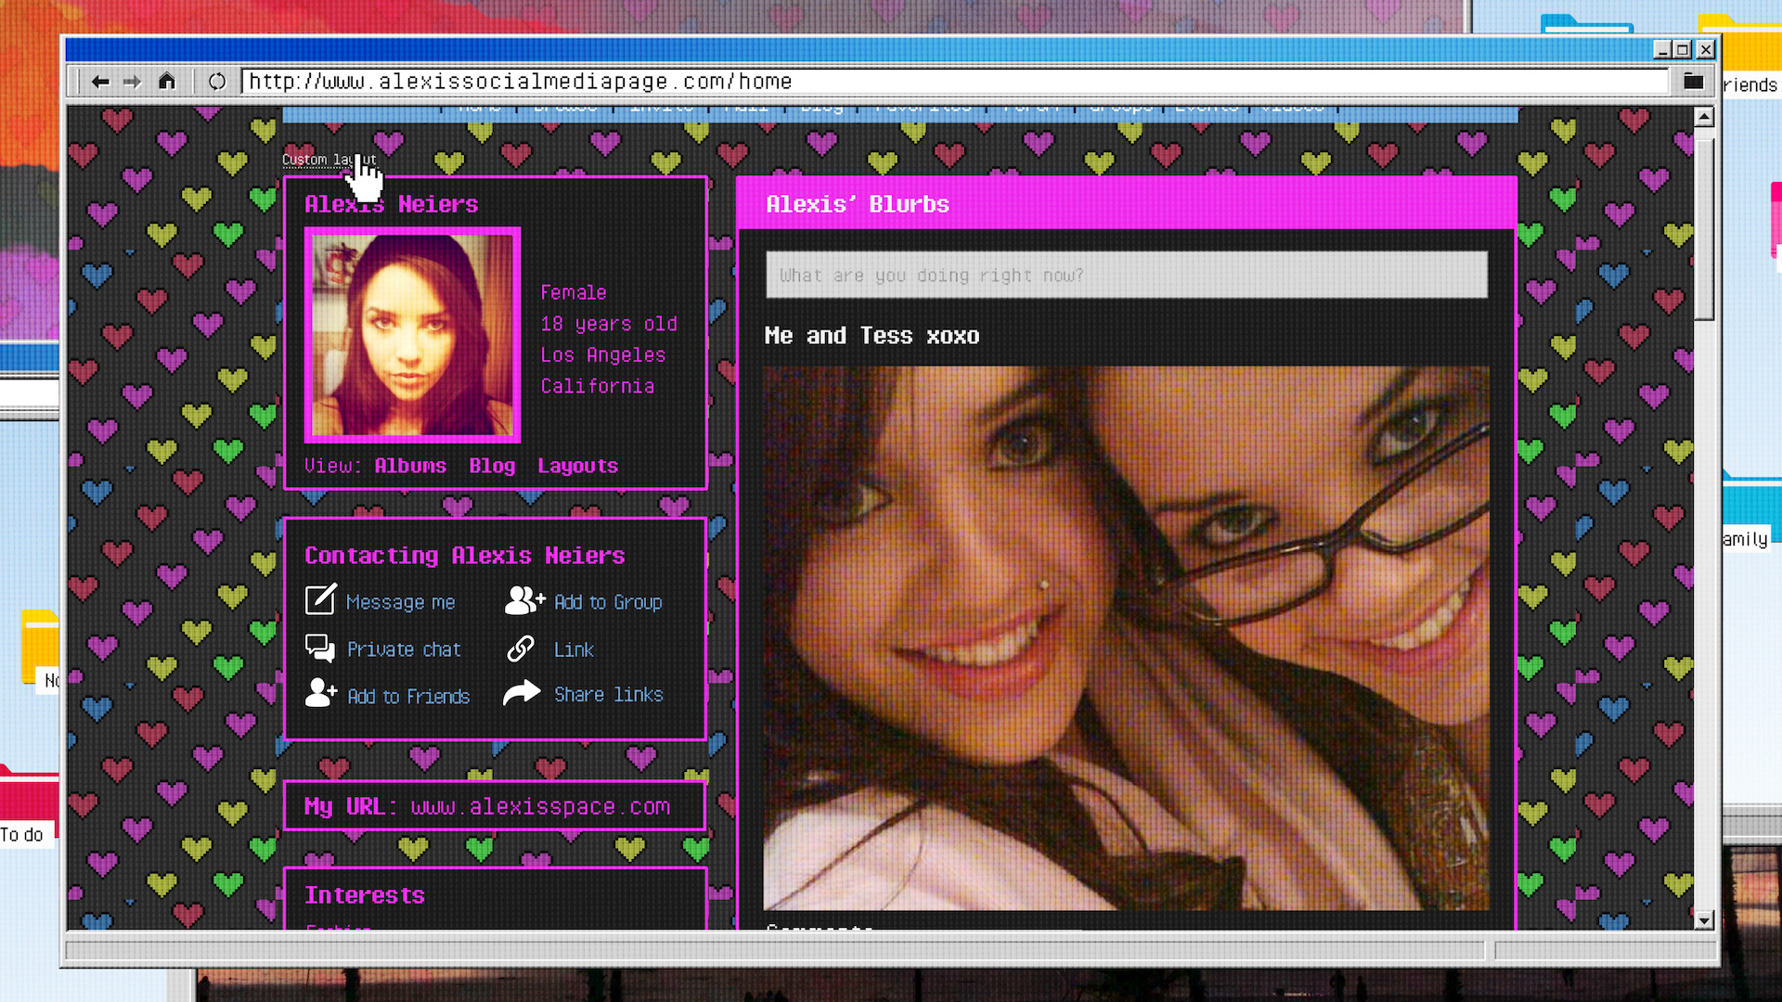
Task: Click 'Me and Tess xoxo' caption
Action: coord(872,336)
